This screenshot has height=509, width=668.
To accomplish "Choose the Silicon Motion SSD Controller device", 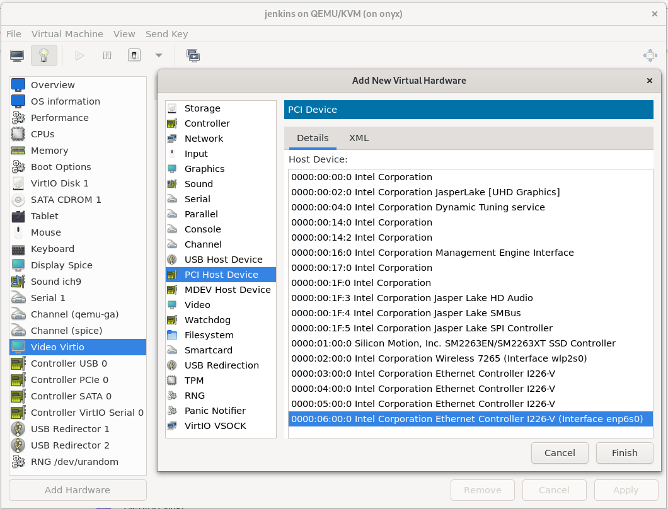I will click(x=470, y=343).
